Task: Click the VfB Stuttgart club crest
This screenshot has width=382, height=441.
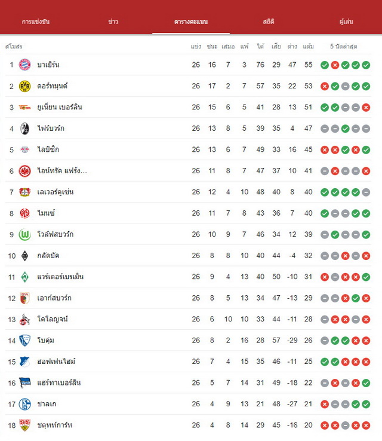Action: pyautogui.click(x=24, y=425)
